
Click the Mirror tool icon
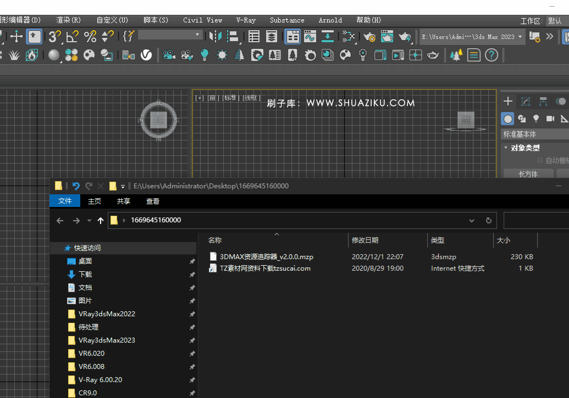pos(215,37)
